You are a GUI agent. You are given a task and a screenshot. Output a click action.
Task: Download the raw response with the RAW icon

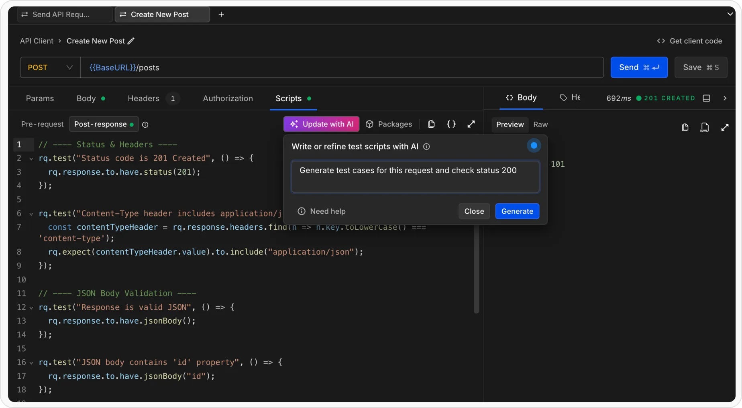[x=705, y=127]
